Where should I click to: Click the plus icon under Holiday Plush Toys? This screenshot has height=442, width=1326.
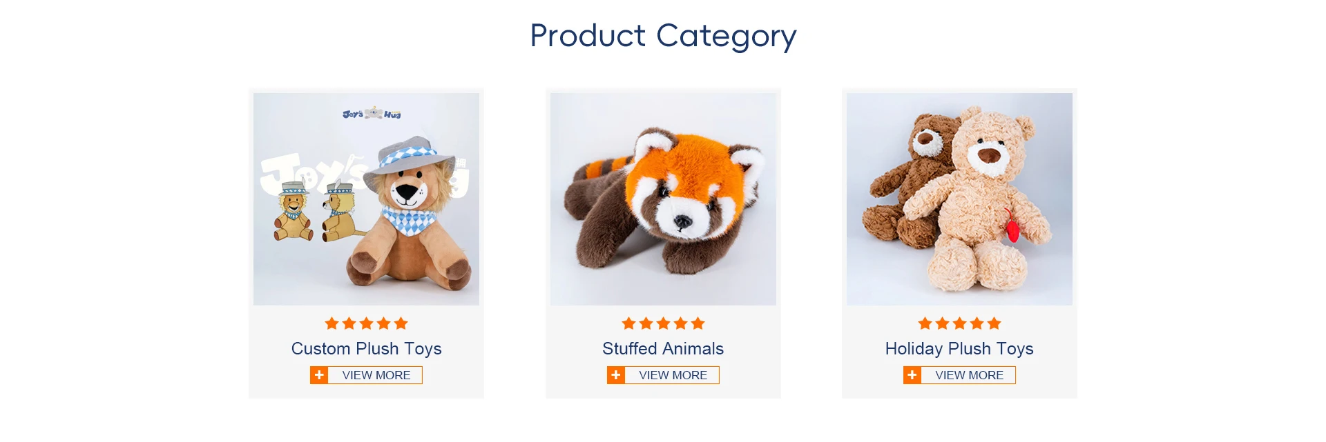click(912, 375)
